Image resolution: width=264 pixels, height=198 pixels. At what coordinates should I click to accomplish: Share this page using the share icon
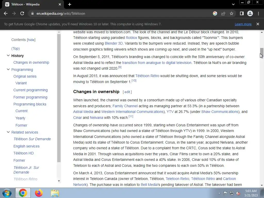(223, 13)
